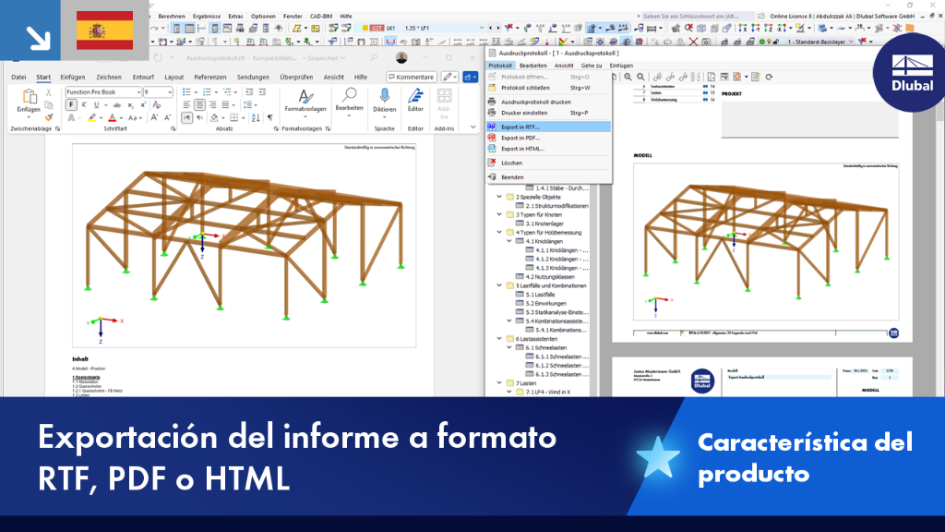Viewport: 945px width, 532px height.
Task: Toggle left-to-right text direction button
Action: 186,117
